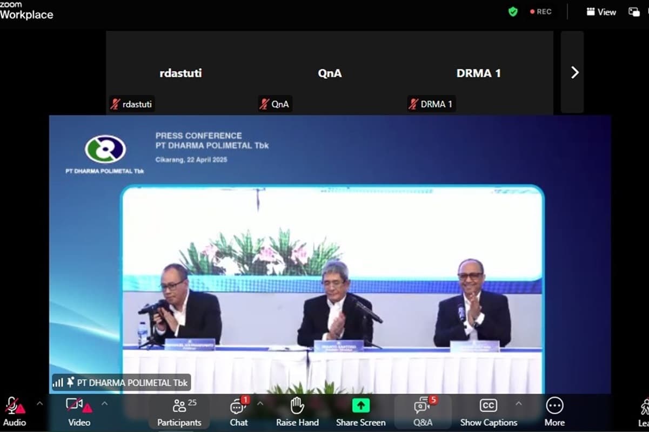Expand caption options caret beside Show Captions
649x432 pixels.
(x=518, y=403)
